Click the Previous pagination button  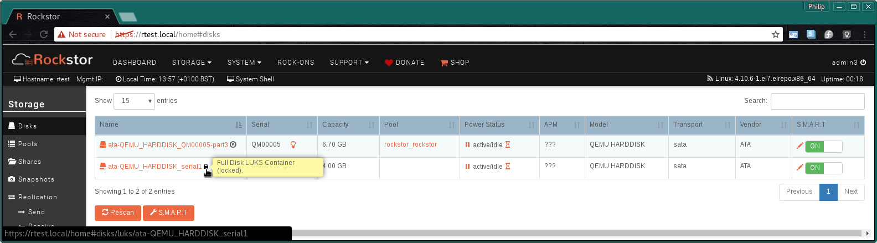click(x=799, y=192)
